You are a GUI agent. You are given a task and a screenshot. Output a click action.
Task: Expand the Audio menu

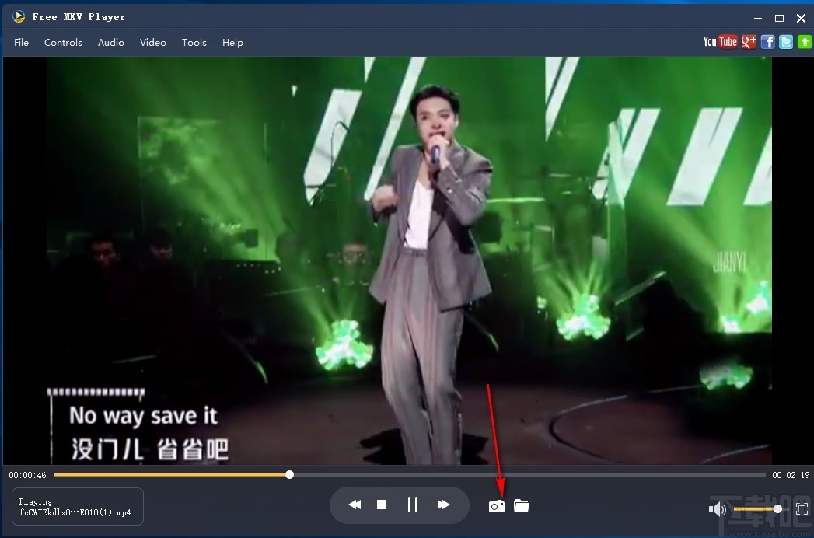pyautogui.click(x=111, y=43)
